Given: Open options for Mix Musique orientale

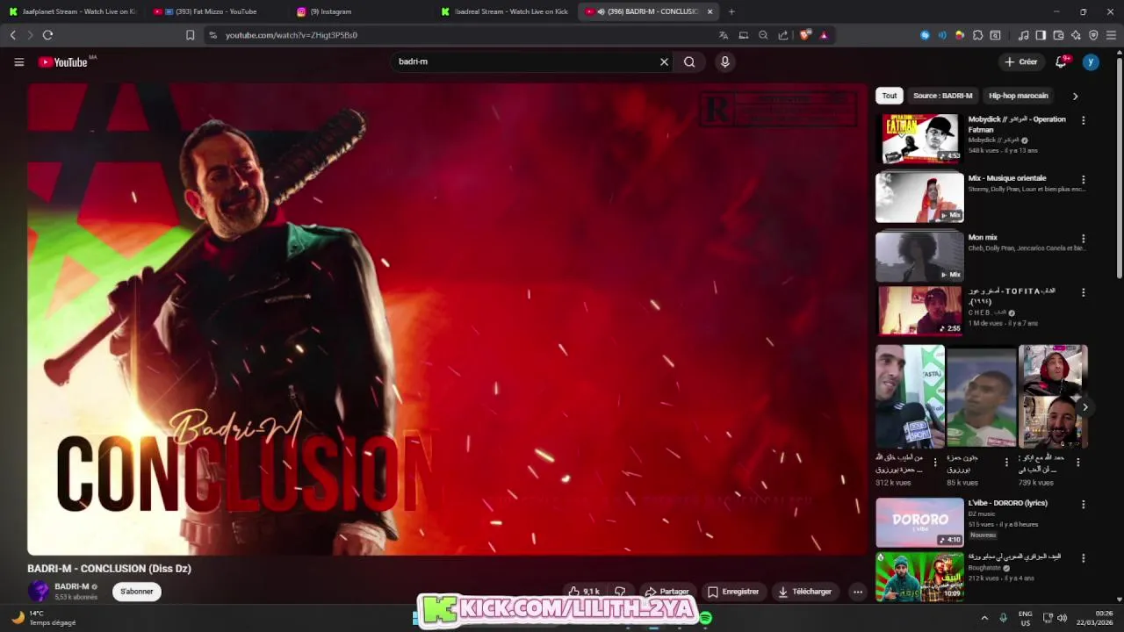Looking at the screenshot, I should pyautogui.click(x=1083, y=179).
